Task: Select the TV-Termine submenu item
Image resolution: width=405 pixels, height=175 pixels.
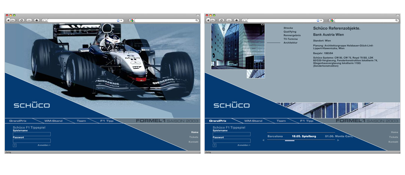Action: tap(291, 39)
